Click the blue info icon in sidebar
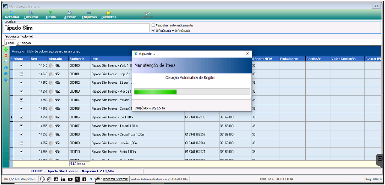This screenshot has height=185, width=385. pyautogui.click(x=6, y=68)
